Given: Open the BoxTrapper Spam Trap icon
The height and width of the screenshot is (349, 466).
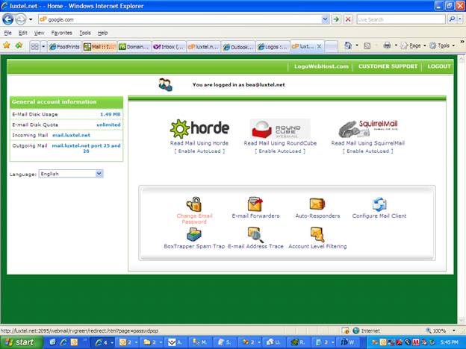Looking at the screenshot, I should (x=194, y=235).
